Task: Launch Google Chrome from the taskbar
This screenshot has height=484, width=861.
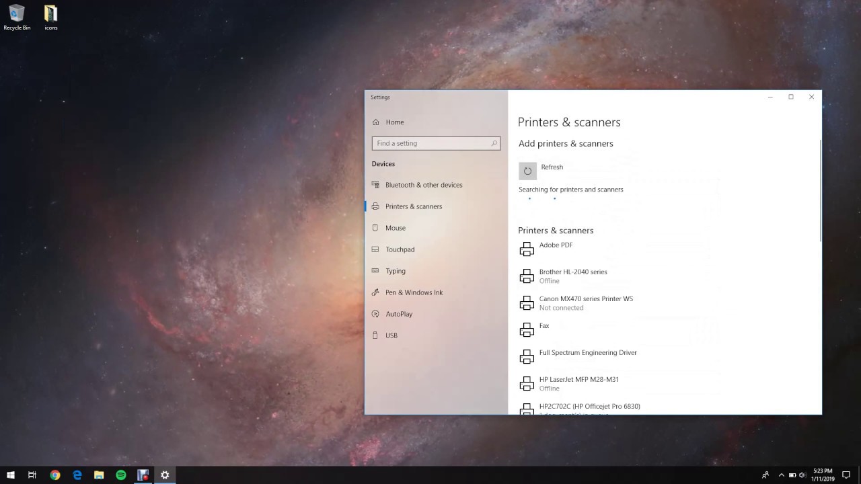Action: click(55, 475)
